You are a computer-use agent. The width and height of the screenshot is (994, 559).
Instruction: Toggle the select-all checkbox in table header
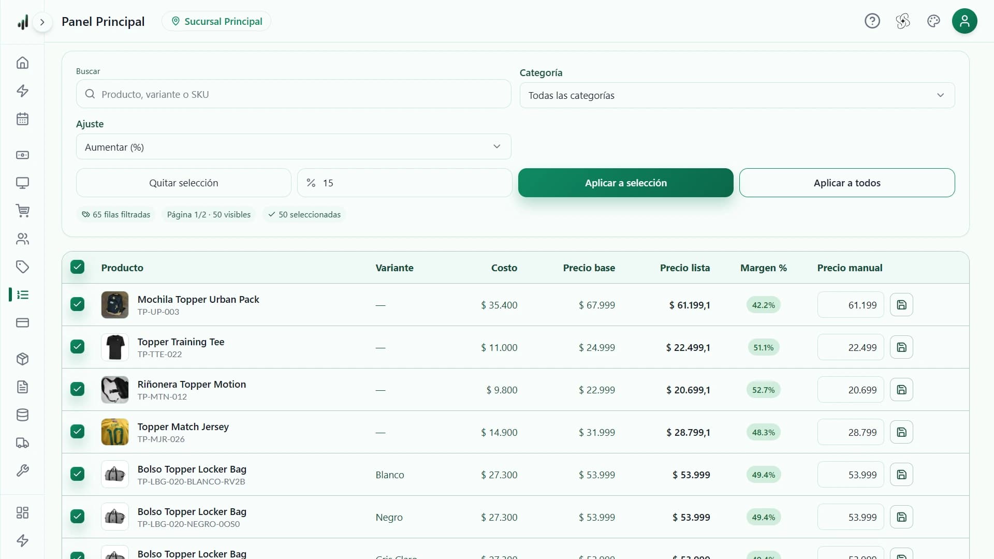point(78,267)
